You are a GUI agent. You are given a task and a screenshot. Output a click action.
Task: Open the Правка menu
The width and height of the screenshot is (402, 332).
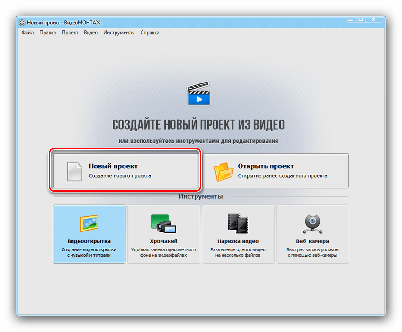(x=47, y=32)
